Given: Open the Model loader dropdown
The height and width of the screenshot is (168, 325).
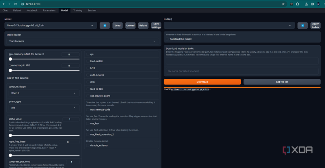Looking at the screenshot, I should (82, 41).
